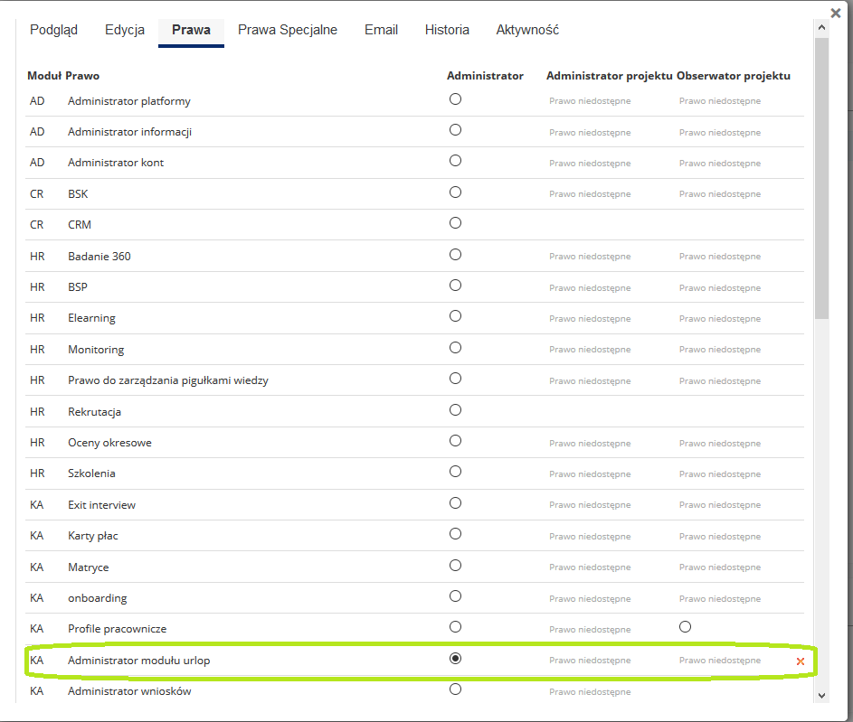Enable Obserwator projektu radio for Profile pracownicze
This screenshot has height=722, width=853.
[685, 627]
